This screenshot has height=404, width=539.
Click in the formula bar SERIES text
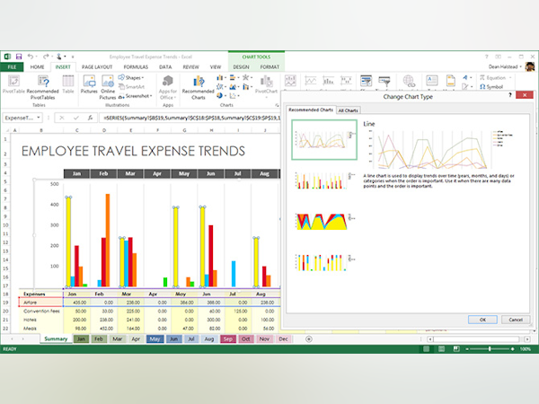click(x=192, y=118)
